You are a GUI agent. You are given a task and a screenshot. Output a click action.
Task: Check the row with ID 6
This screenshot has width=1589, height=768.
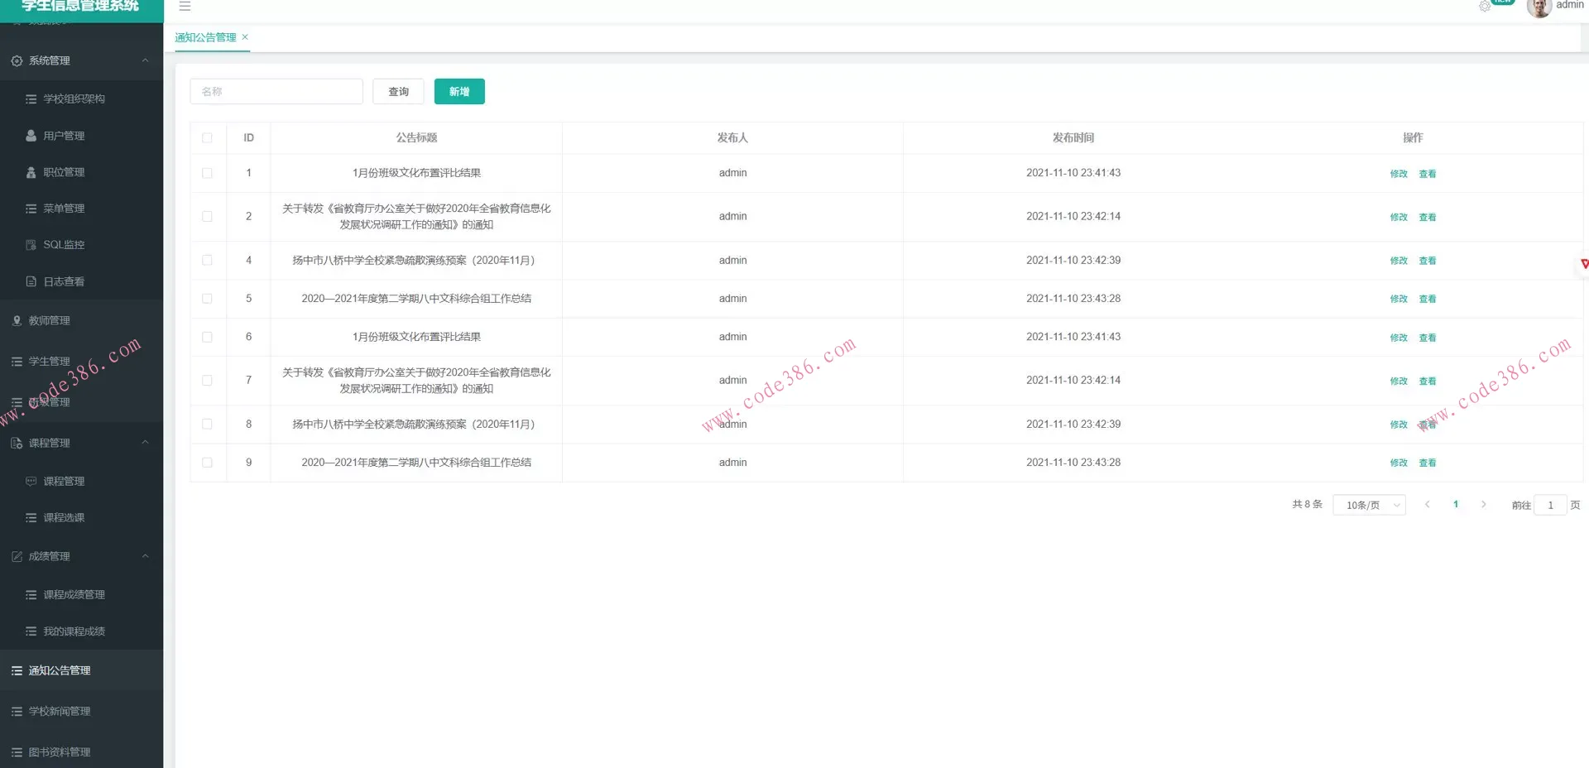pyautogui.click(x=207, y=338)
